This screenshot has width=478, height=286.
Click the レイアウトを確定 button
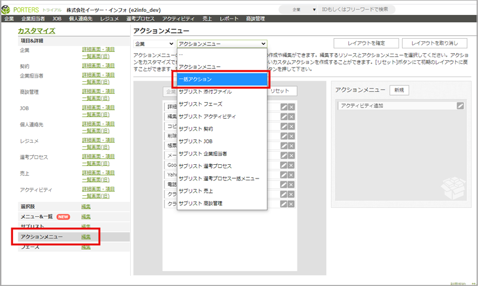coord(365,44)
